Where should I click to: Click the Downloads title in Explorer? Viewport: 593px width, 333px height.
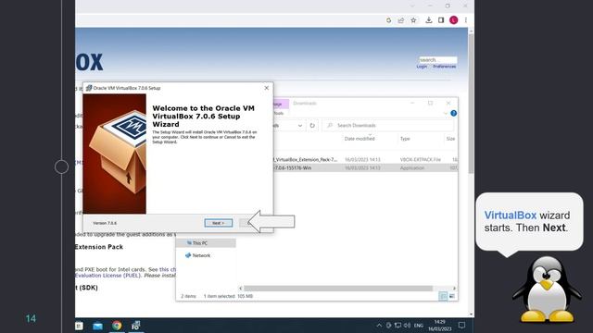pos(305,103)
